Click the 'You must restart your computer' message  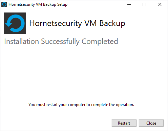[81, 105]
